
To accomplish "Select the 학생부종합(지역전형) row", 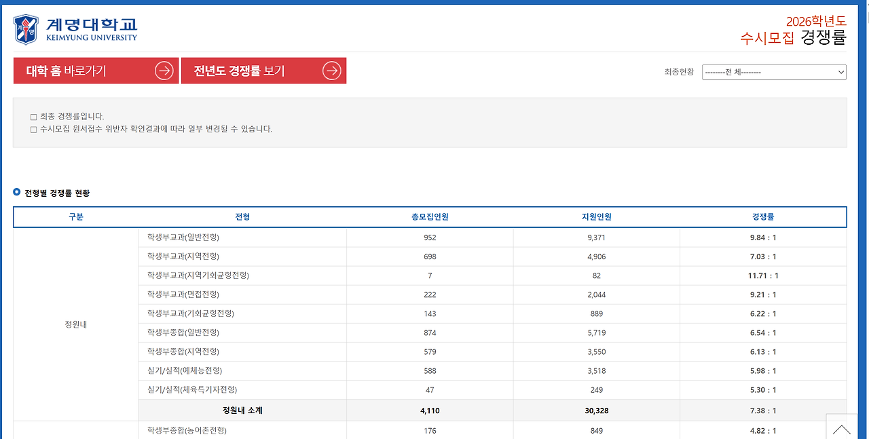I will [x=492, y=351].
